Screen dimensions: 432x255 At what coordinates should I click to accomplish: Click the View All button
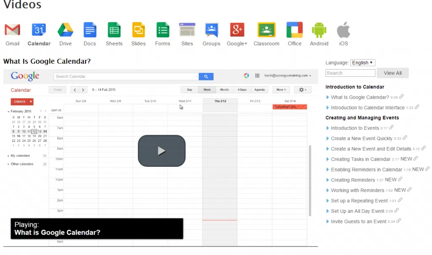point(393,73)
